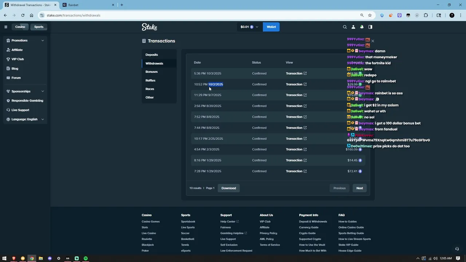The height and width of the screenshot is (262, 466).
Task: Open VIP Club in the sidebar
Action: coord(25,59)
